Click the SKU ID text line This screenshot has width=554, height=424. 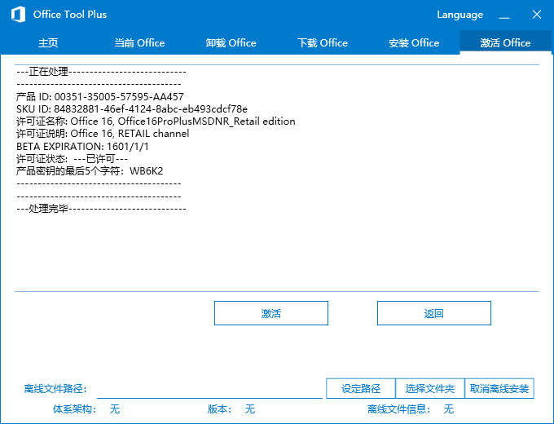132,109
